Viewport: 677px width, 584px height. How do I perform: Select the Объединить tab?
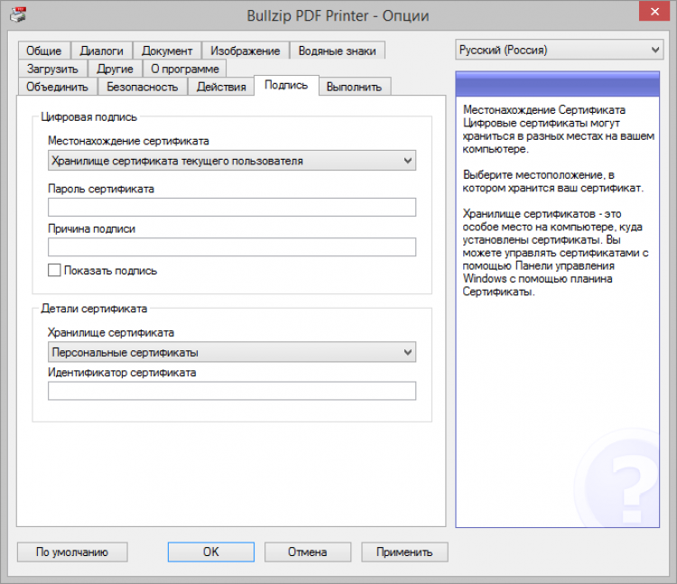pyautogui.click(x=57, y=87)
